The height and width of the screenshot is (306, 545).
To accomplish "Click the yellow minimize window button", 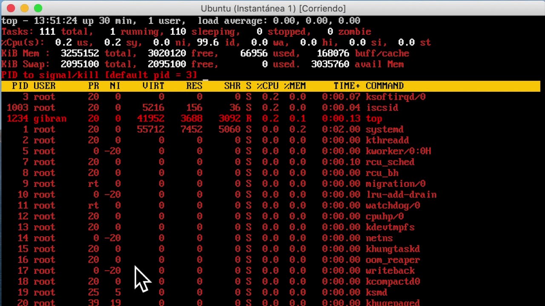I will click(24, 8).
